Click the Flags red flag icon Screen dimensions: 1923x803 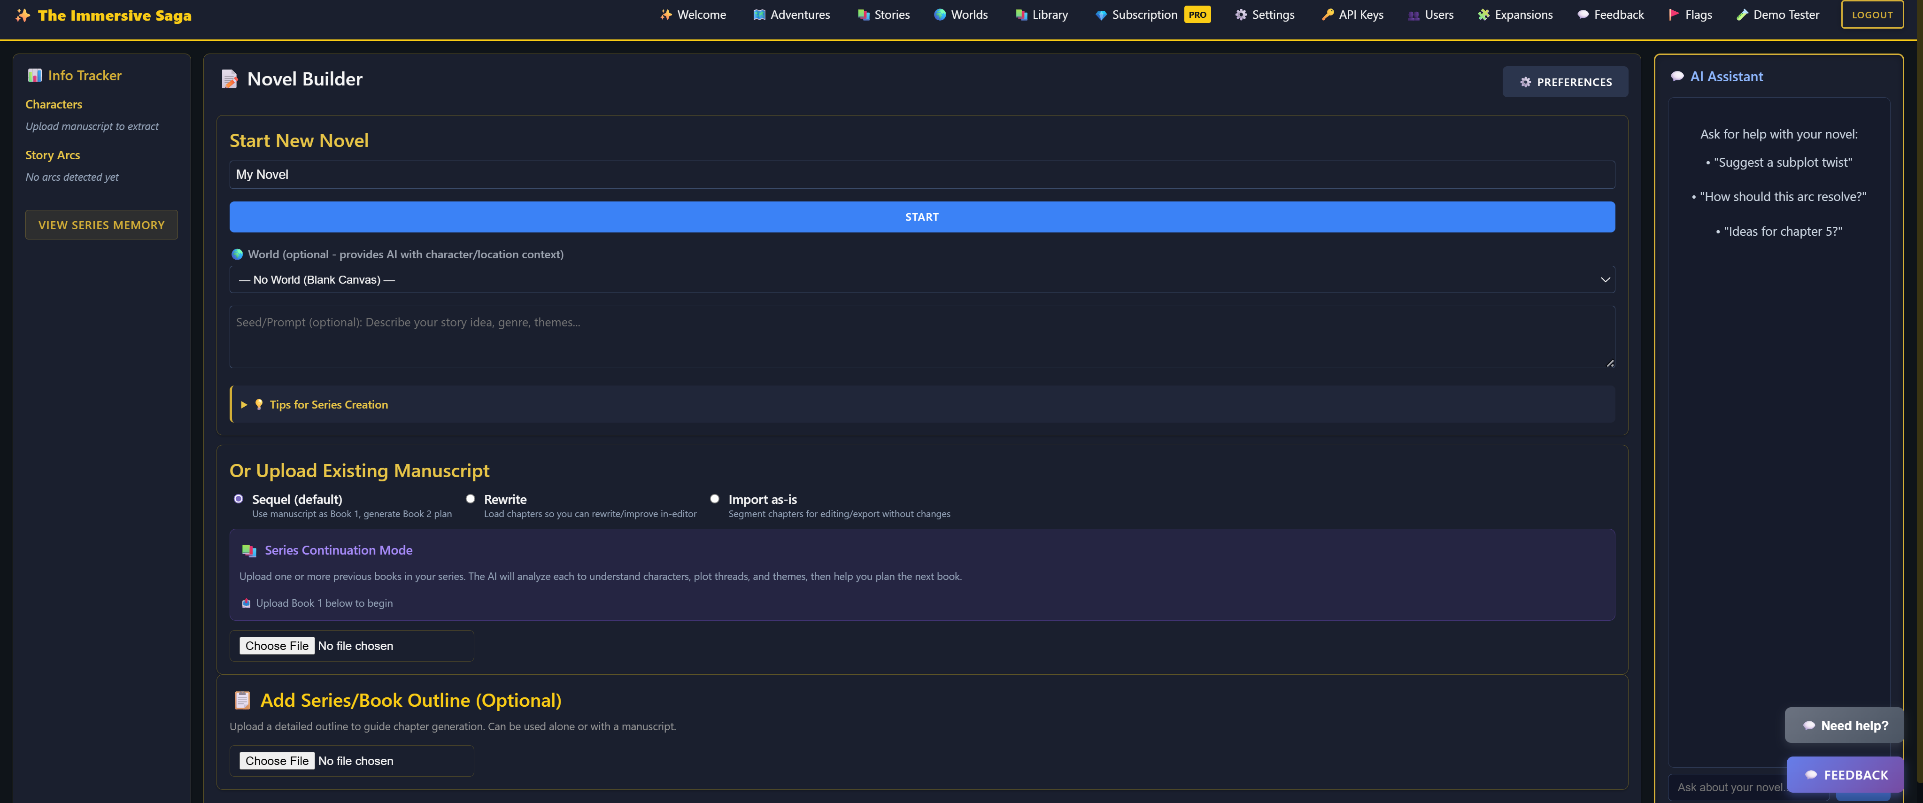pyautogui.click(x=1674, y=14)
